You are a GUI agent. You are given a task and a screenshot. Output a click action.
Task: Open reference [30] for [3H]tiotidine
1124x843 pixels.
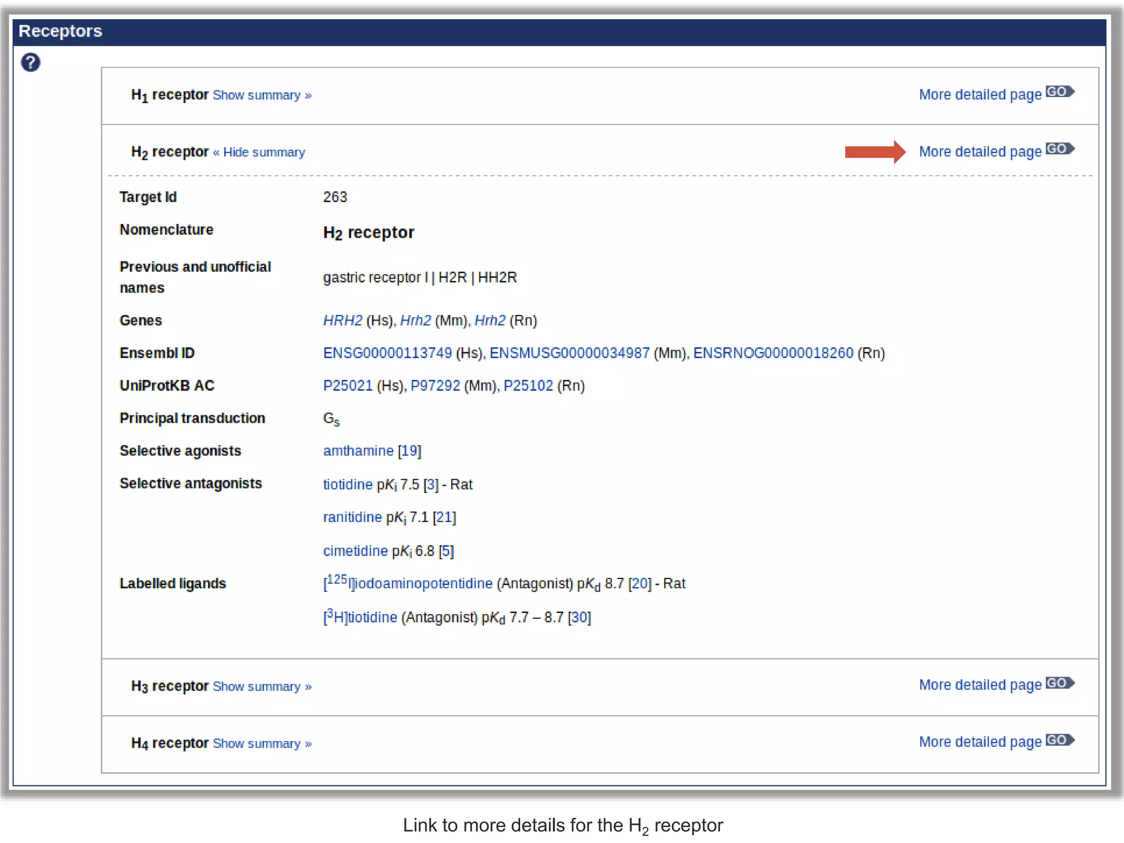pyautogui.click(x=580, y=617)
